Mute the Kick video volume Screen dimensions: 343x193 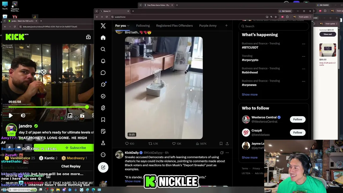pos(23,116)
